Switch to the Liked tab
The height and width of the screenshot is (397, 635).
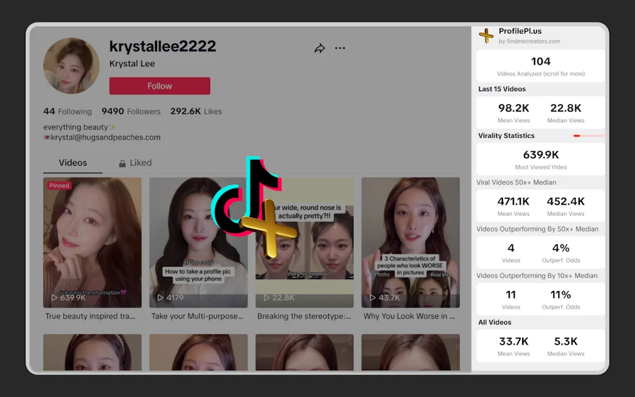(139, 163)
